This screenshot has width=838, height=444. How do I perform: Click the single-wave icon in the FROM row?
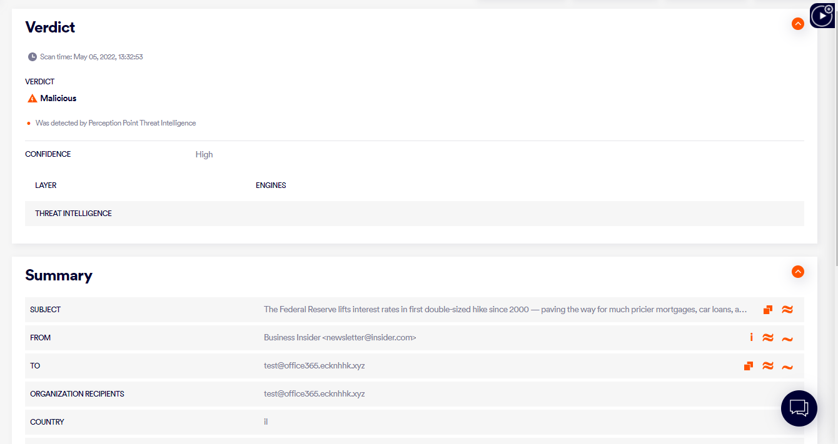point(787,339)
